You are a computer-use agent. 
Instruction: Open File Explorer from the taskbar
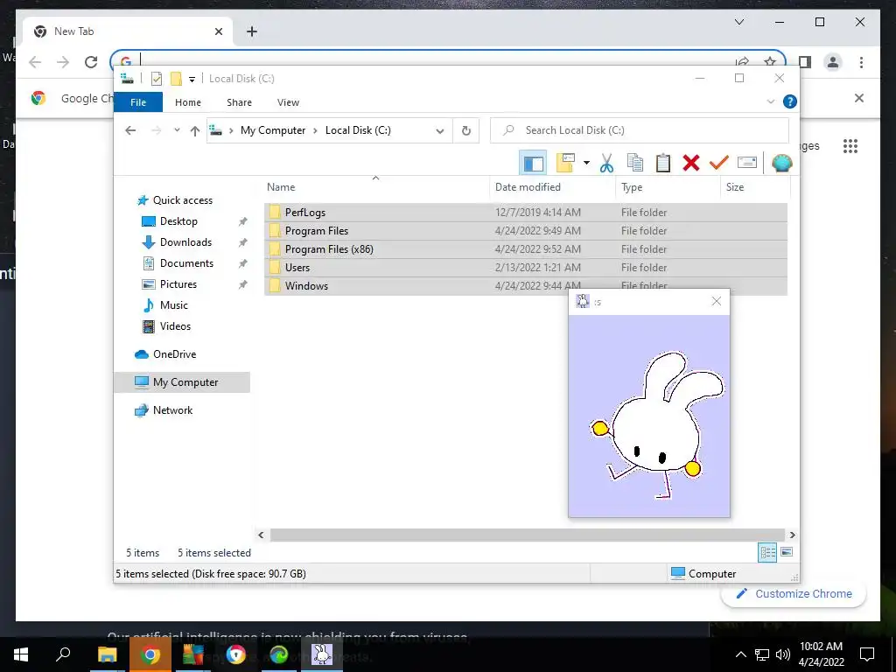point(107,654)
